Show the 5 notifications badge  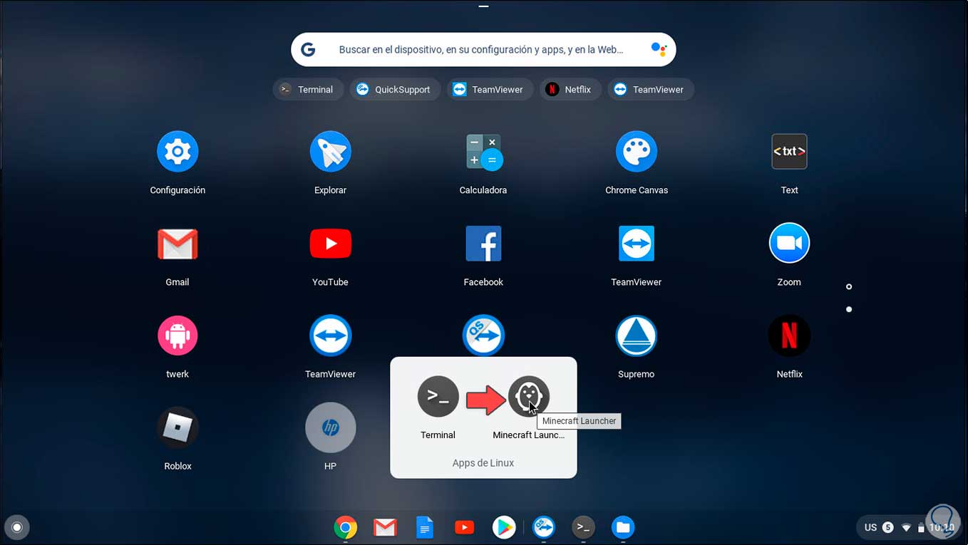pos(887,528)
